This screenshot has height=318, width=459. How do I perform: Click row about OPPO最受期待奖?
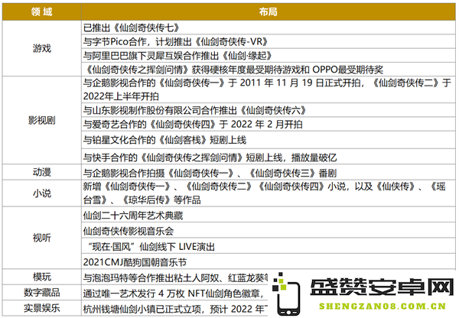tap(269, 70)
